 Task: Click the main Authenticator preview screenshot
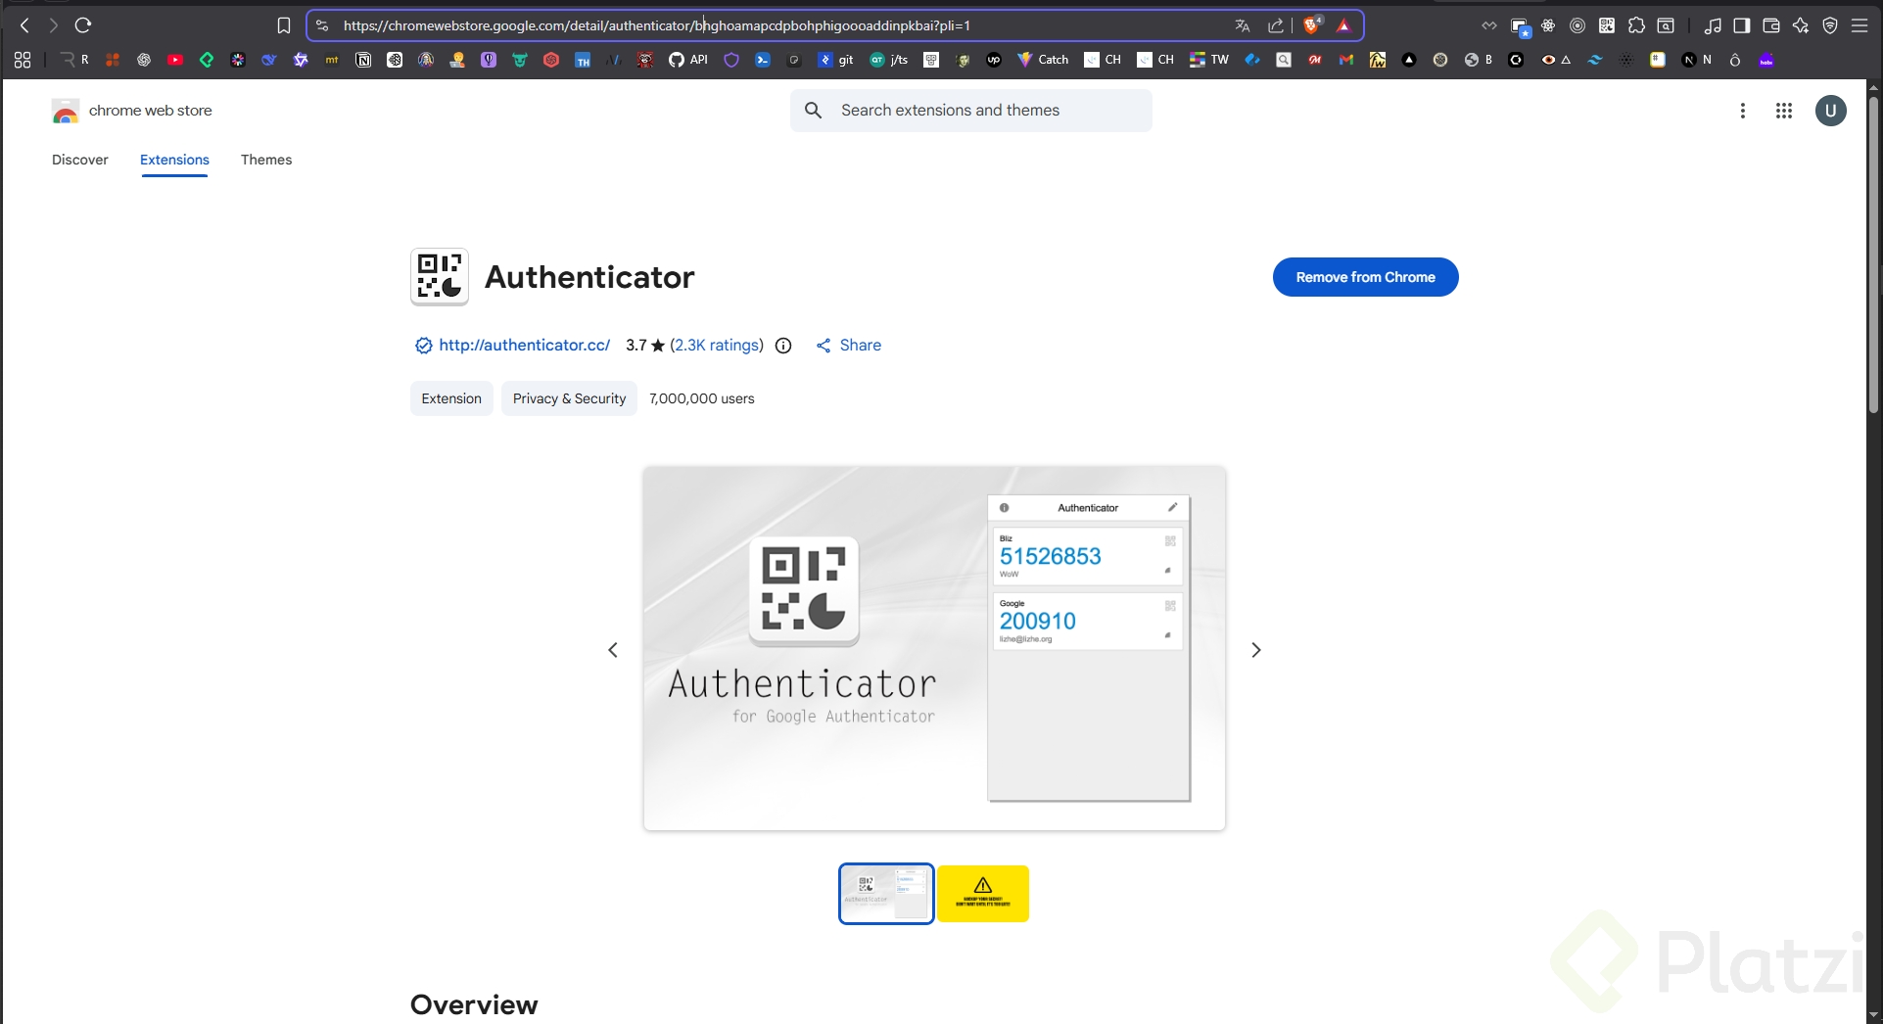(934, 649)
